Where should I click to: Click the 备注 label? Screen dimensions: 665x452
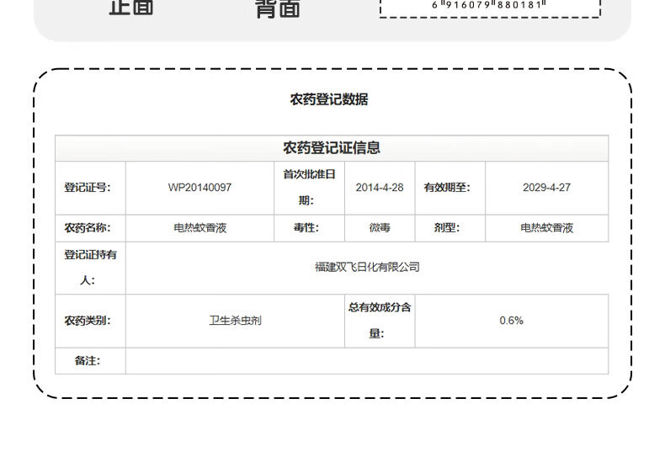(x=88, y=361)
